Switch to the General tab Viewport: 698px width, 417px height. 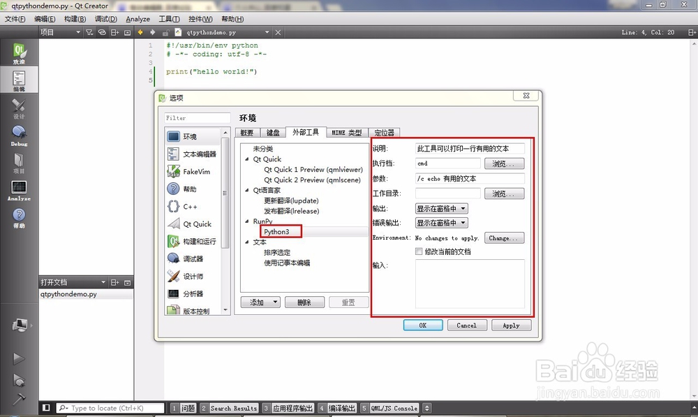tap(247, 133)
